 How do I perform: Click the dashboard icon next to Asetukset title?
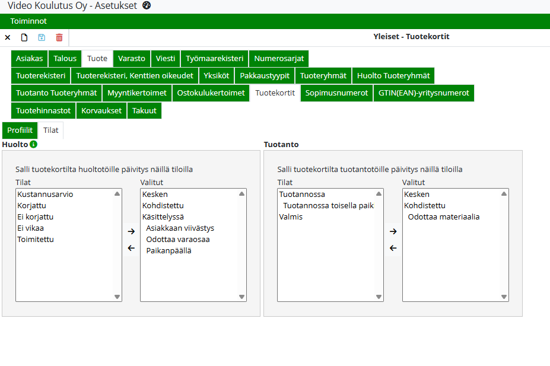pos(147,5)
